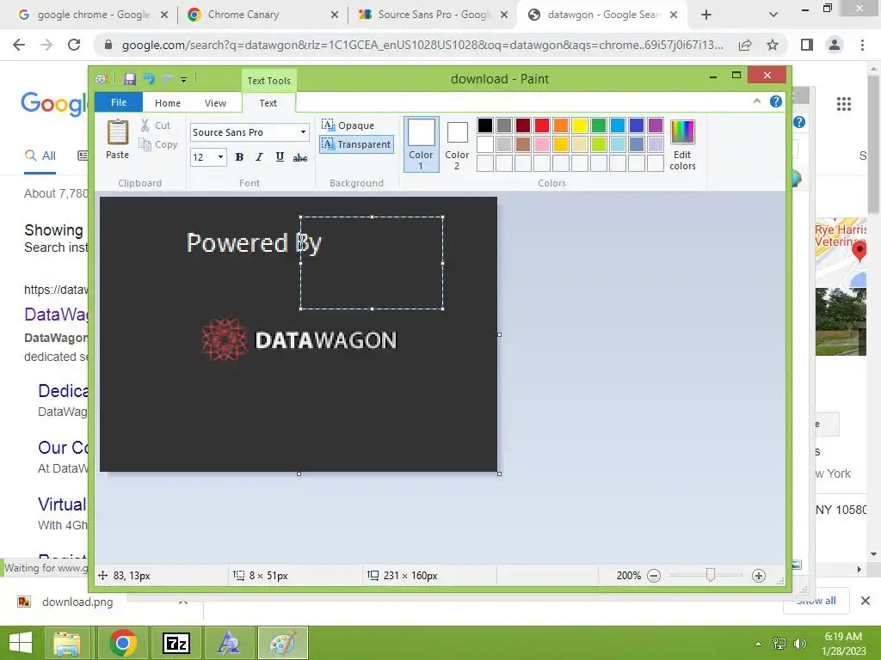Click the zoom out minus button
The image size is (881, 660).
(x=654, y=576)
